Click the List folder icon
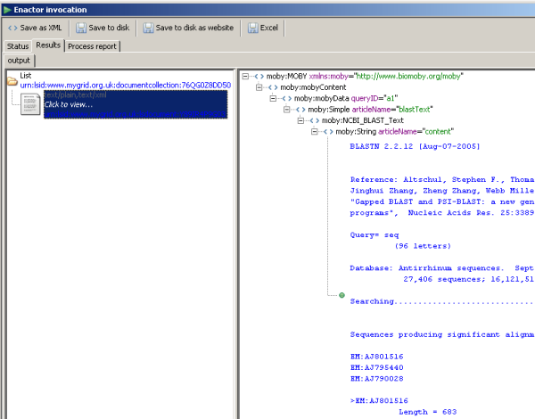Screen dimensions: 535x419 (x=11, y=81)
